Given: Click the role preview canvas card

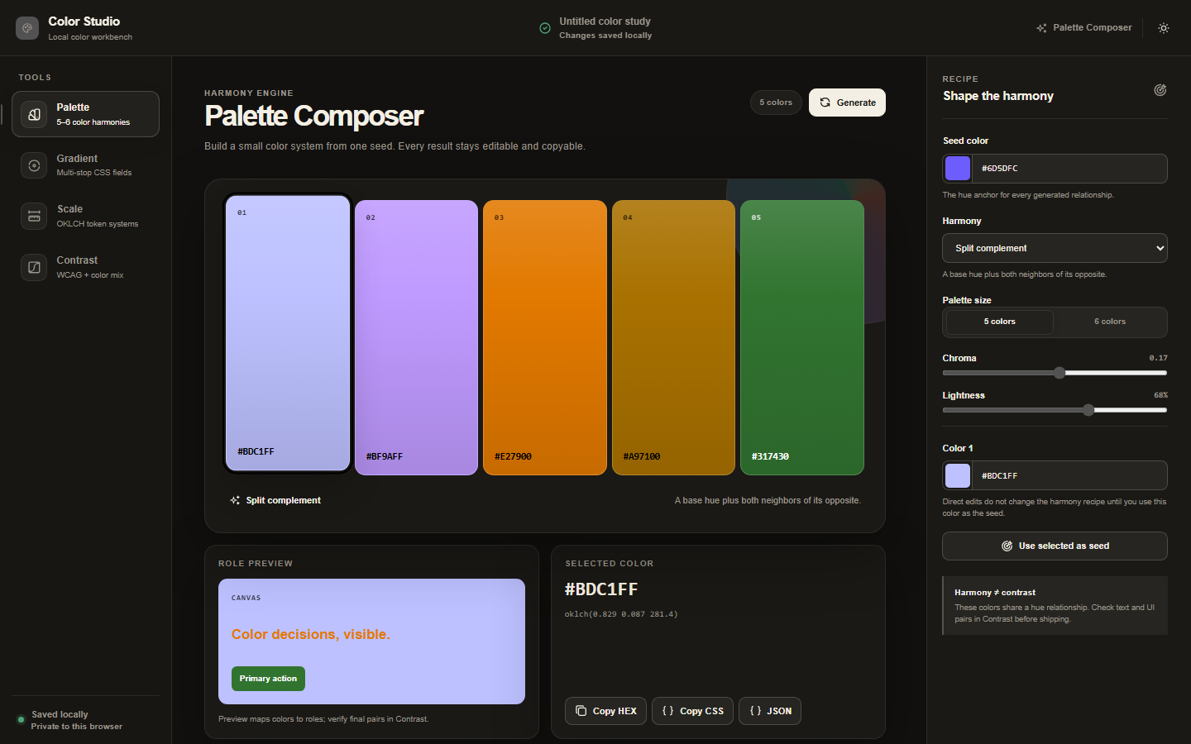Looking at the screenshot, I should pos(371,641).
